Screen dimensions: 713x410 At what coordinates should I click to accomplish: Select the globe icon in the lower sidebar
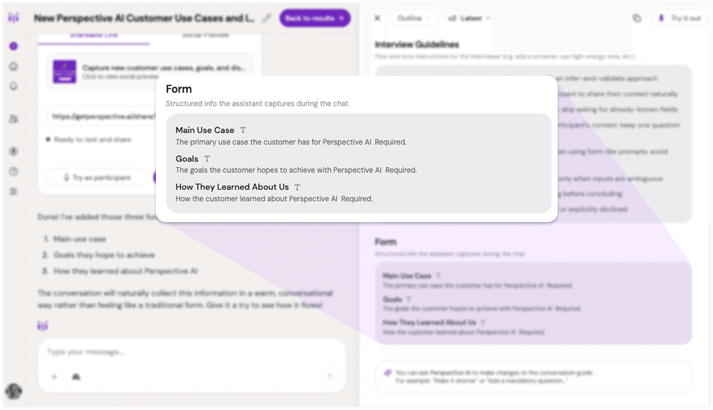pos(14,151)
